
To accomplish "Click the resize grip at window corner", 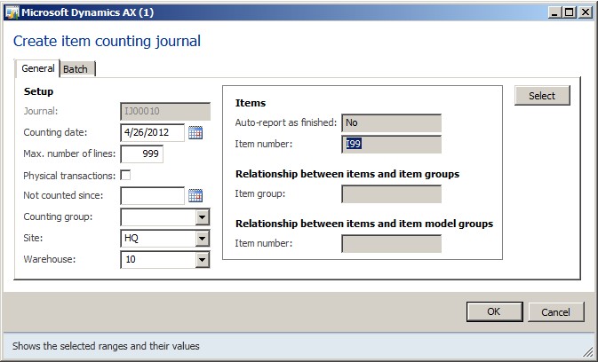I will (x=587, y=351).
